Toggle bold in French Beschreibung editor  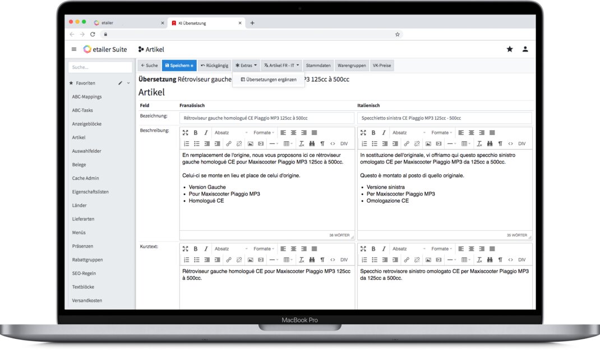(x=196, y=133)
